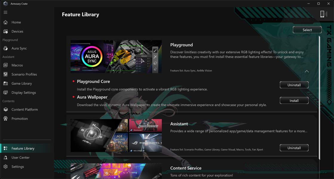Screen dimensions: 334x179
Task: Click the Feature Library page title
Action: 81,15
